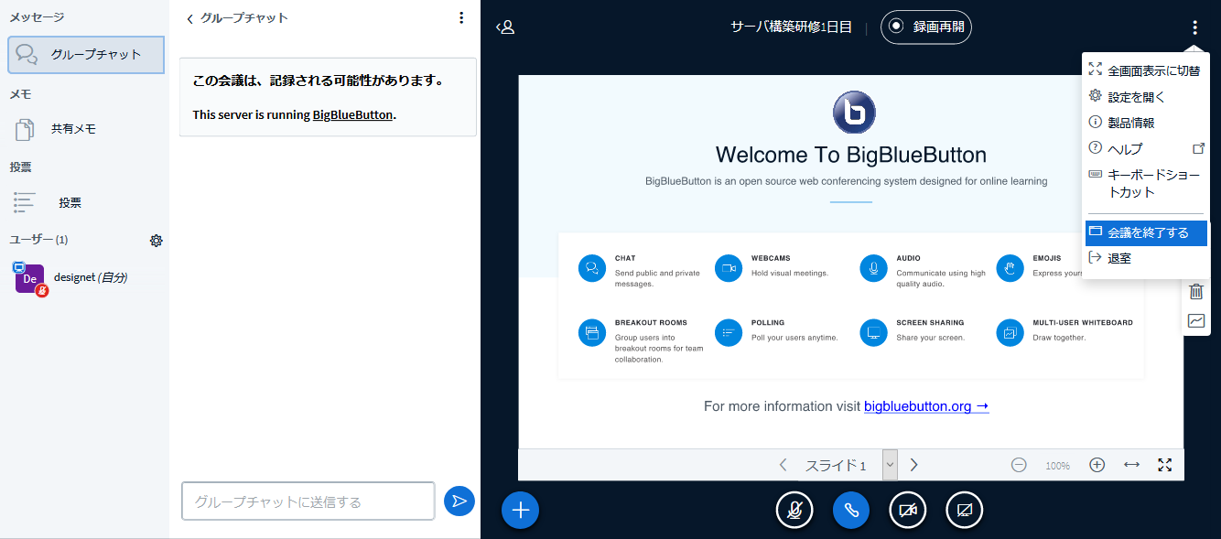The image size is (1221, 539).
Task: Toggle the microphone mute button
Action: click(794, 510)
